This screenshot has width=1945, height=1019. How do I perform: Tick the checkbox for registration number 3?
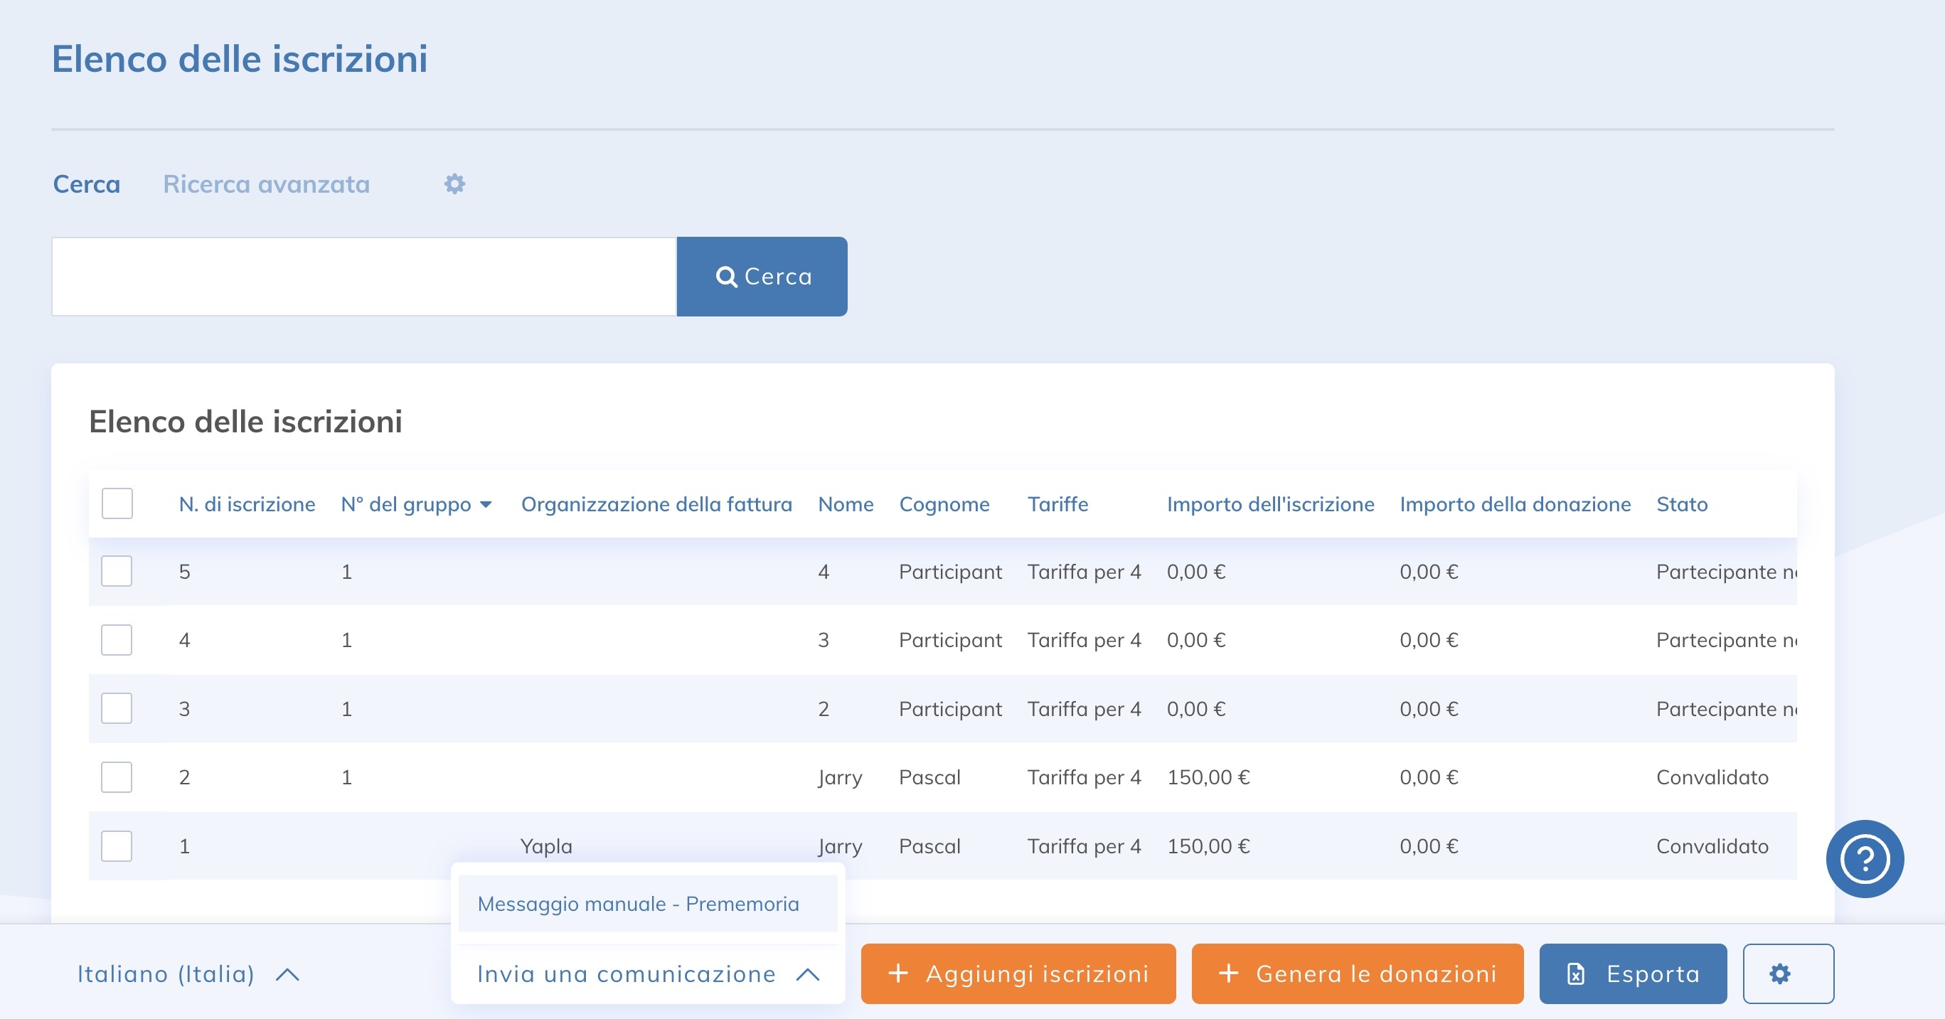pos(117,709)
